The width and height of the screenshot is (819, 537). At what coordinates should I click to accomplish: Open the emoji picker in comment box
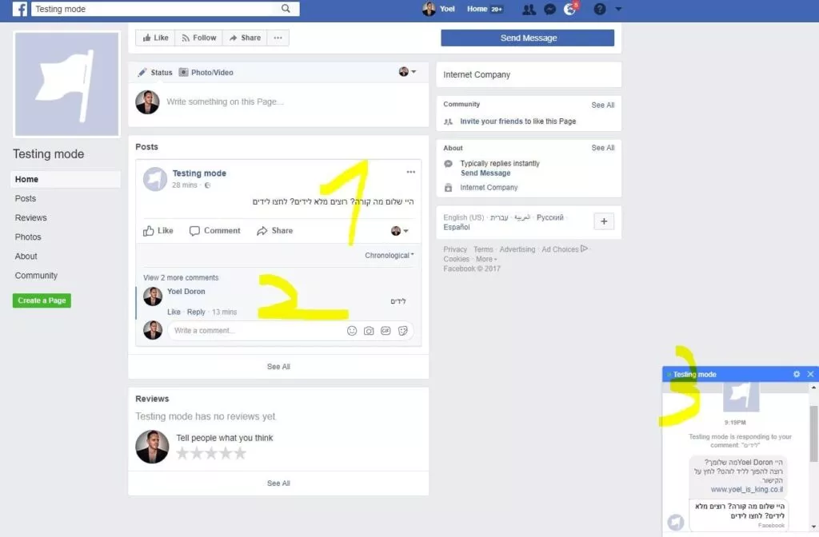click(x=352, y=331)
